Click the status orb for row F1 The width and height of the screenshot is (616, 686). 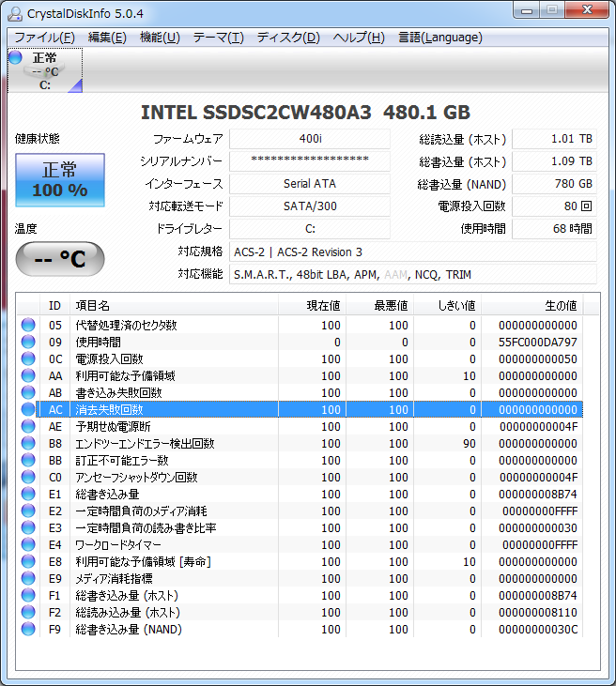click(28, 595)
